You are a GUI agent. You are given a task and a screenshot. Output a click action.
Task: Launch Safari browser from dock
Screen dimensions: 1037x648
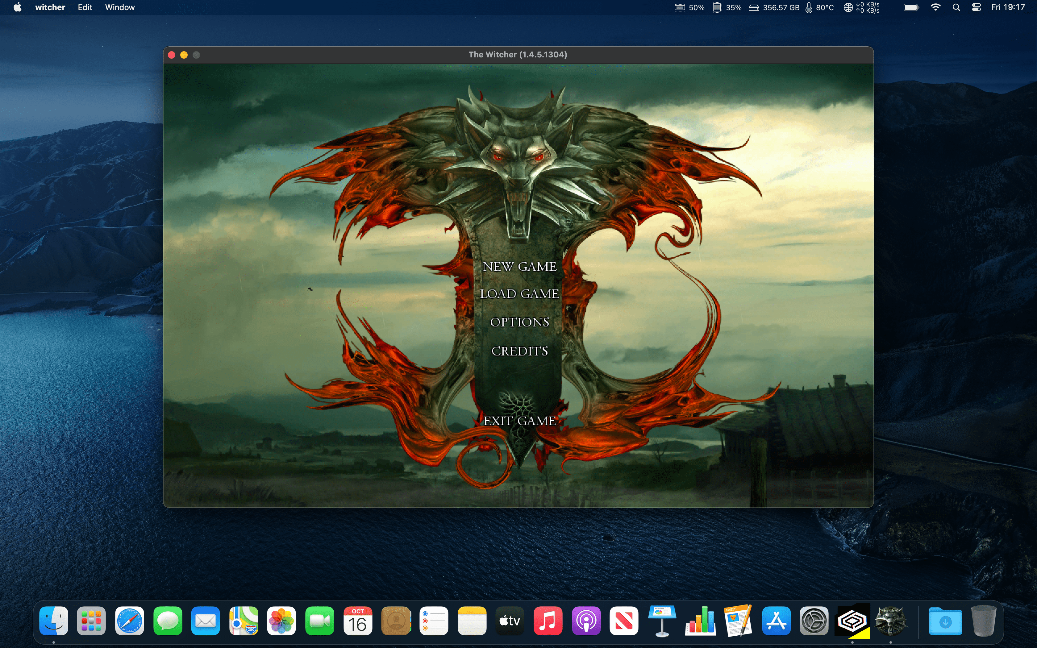point(128,620)
